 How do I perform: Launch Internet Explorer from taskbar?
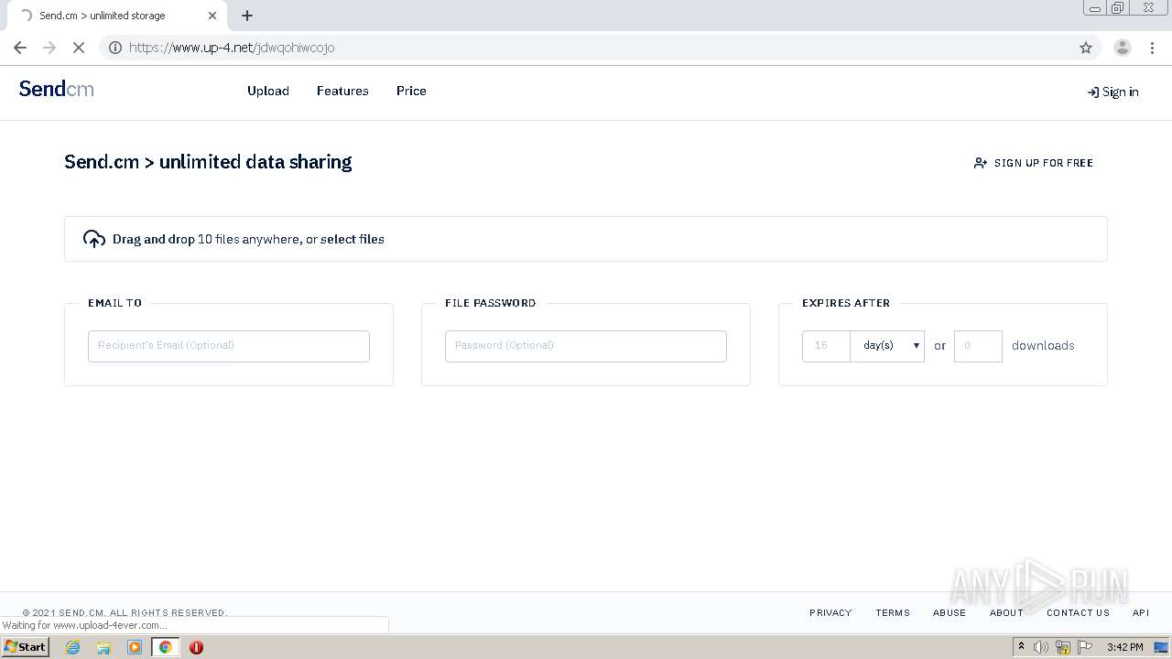pos(73,647)
